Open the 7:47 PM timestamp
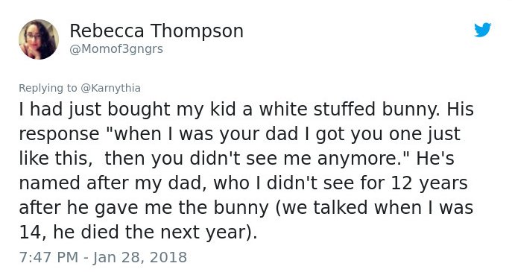 pyautogui.click(x=48, y=257)
